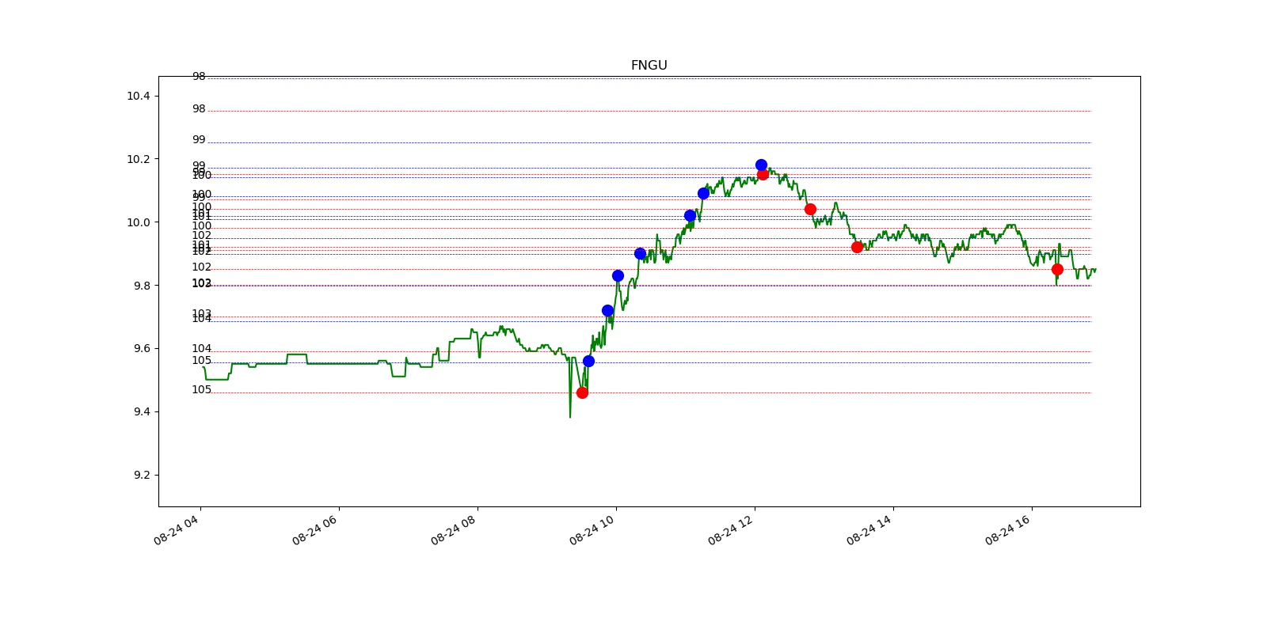1267x633 pixels.
Task: Click the blue marker at price 9.90
Action: pos(640,253)
